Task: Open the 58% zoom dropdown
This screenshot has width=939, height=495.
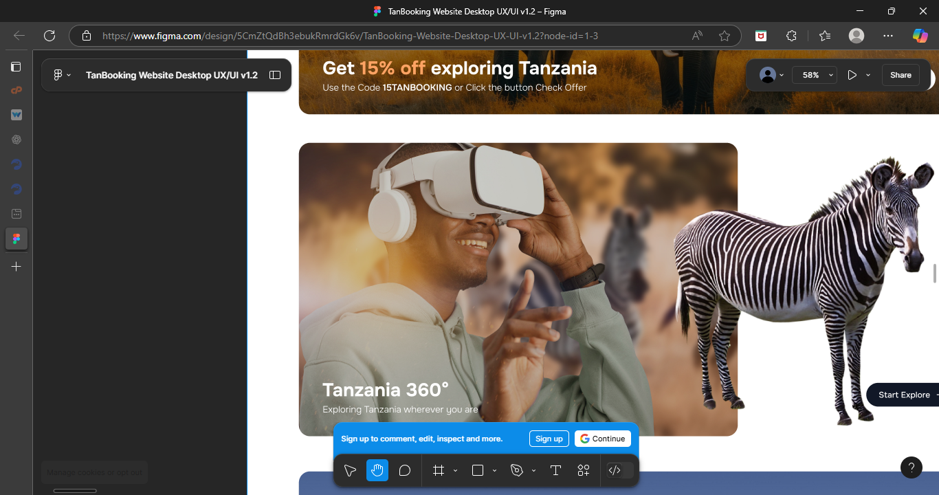Action: tap(815, 75)
